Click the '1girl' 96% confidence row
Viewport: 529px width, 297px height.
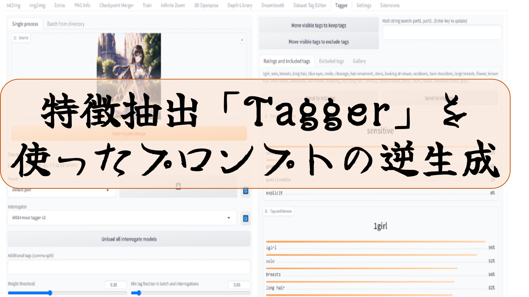380,248
